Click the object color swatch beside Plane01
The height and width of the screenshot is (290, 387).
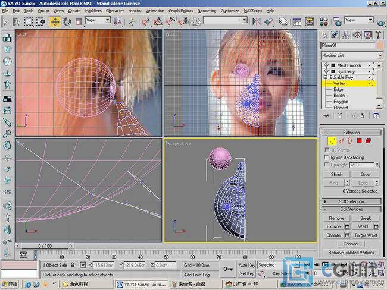(x=380, y=45)
